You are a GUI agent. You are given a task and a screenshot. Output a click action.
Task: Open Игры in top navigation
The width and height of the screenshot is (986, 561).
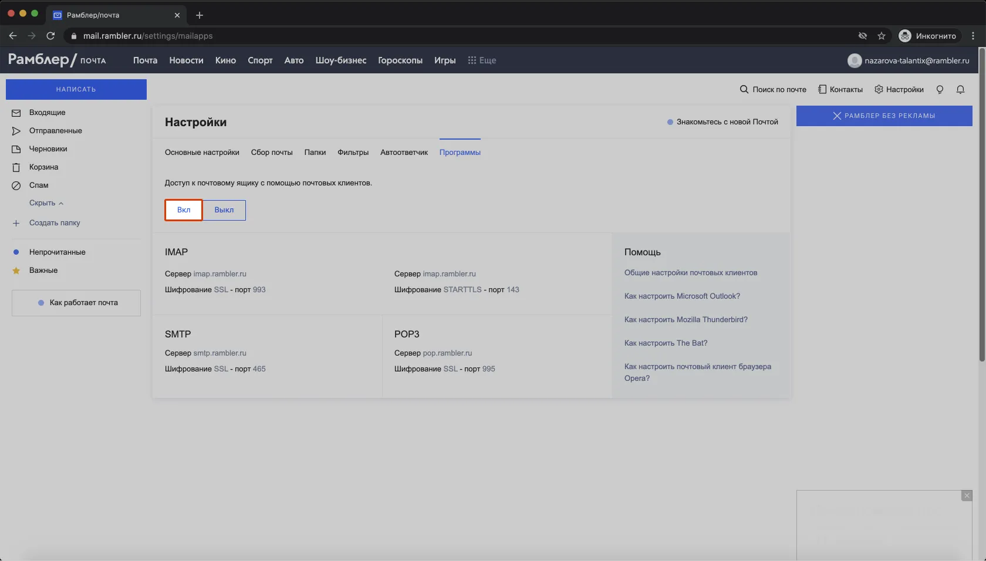pos(445,60)
